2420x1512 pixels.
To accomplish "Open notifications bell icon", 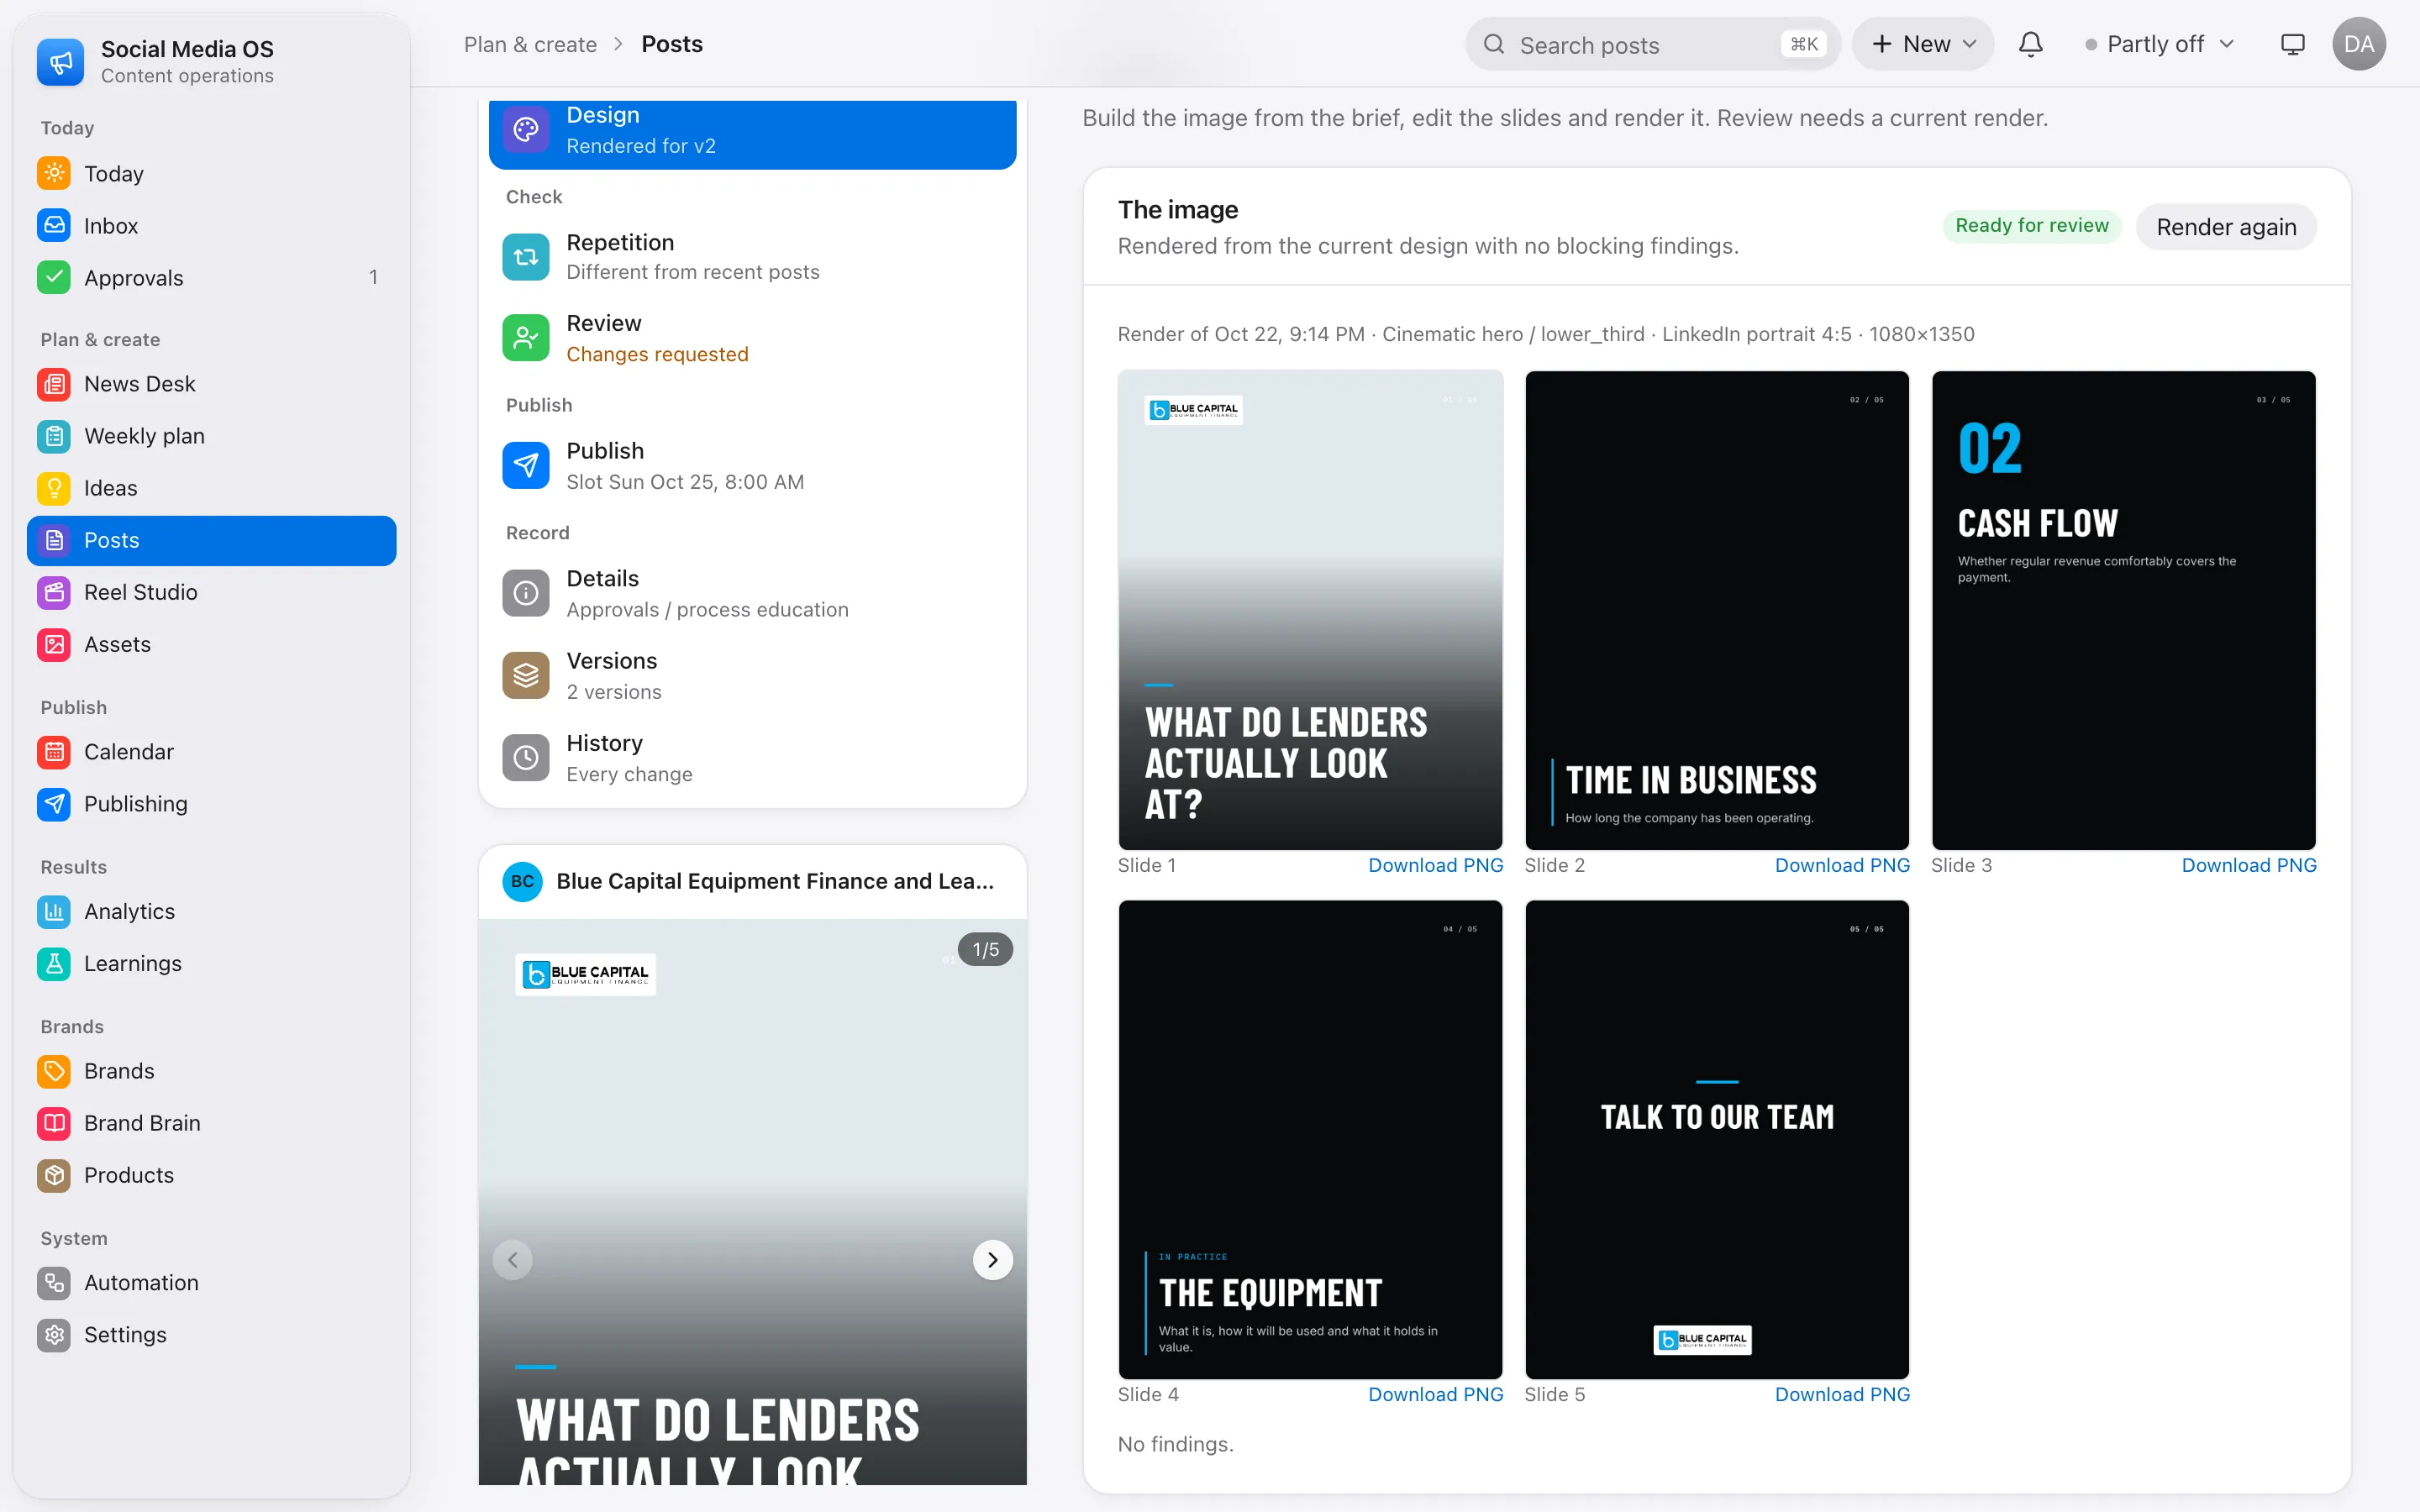I will pyautogui.click(x=2030, y=44).
